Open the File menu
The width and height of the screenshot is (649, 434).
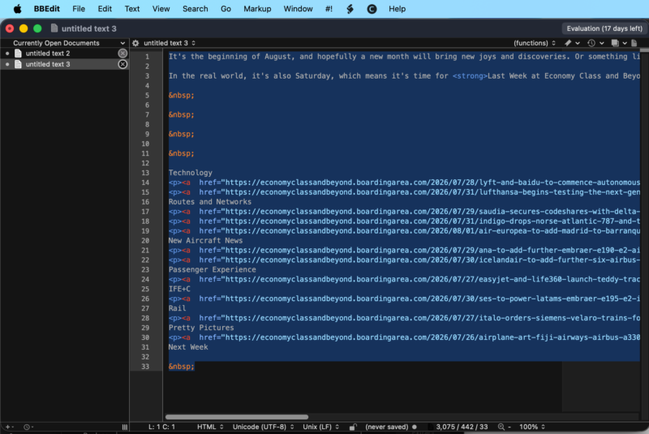[78, 9]
